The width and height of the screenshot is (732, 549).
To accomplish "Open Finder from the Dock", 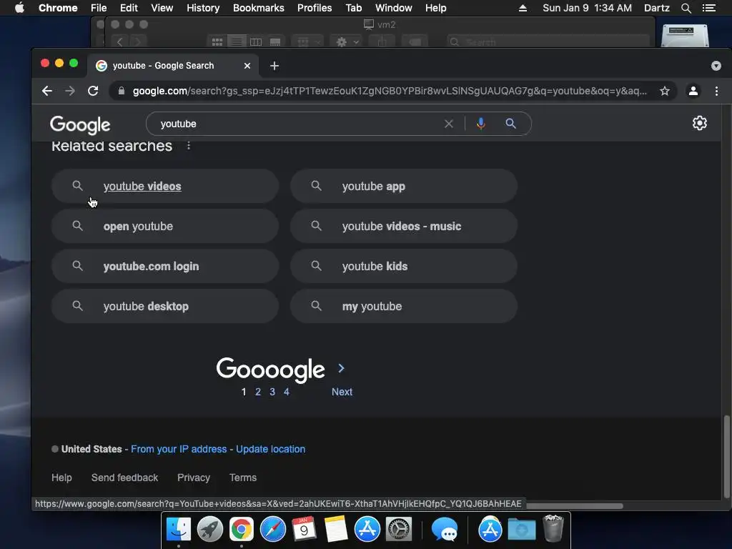I will [179, 530].
